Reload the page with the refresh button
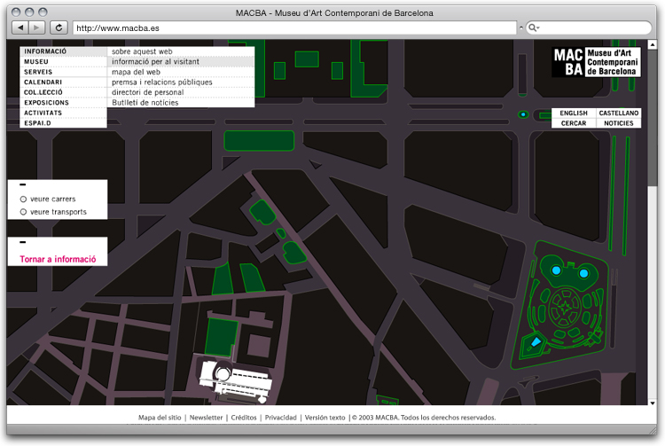This screenshot has width=665, height=446. click(x=59, y=27)
